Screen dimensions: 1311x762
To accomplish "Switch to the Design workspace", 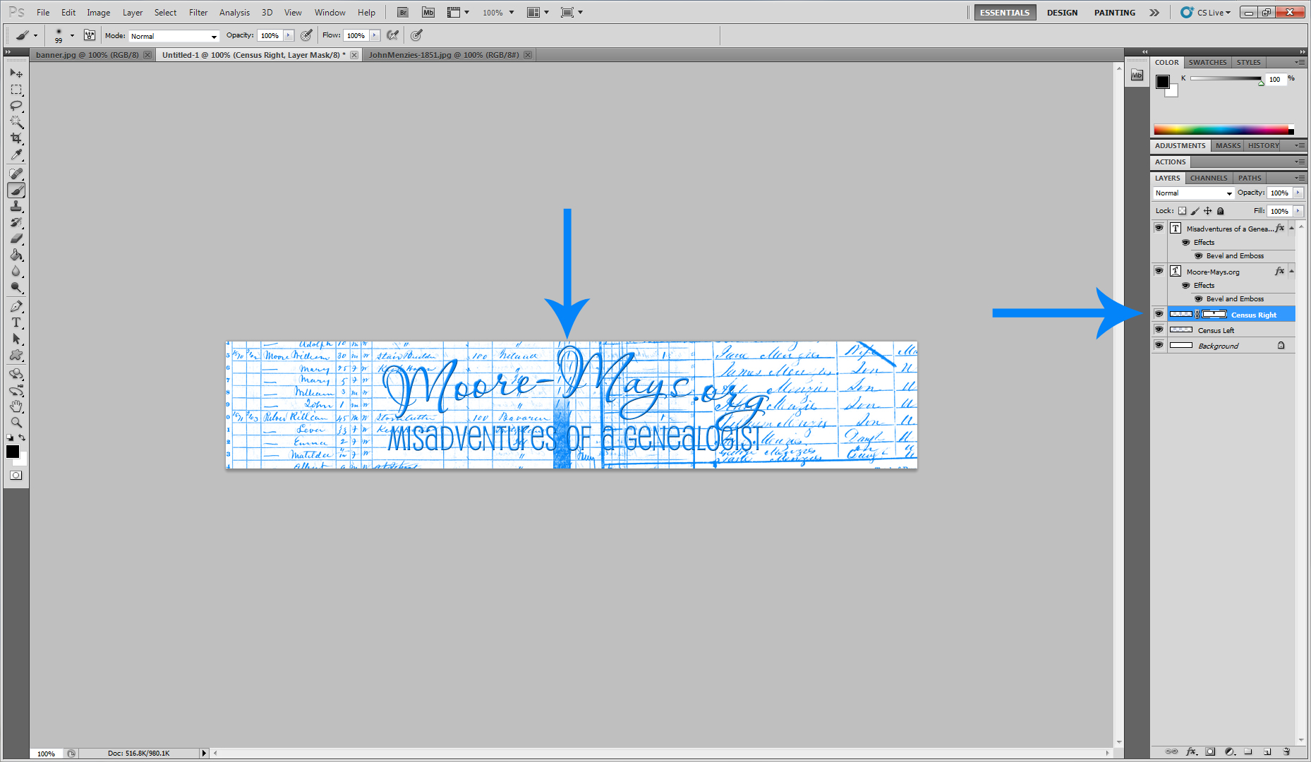I will click(x=1062, y=13).
